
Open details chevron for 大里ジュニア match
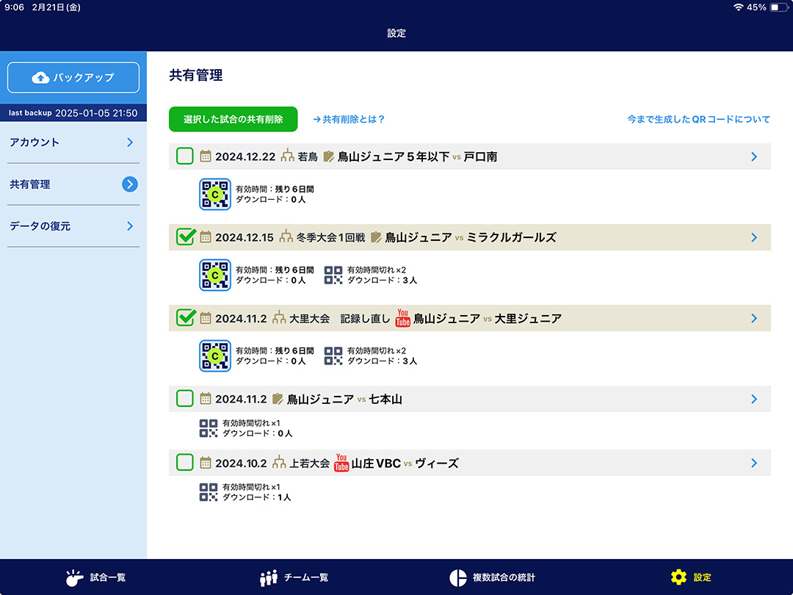click(x=754, y=318)
